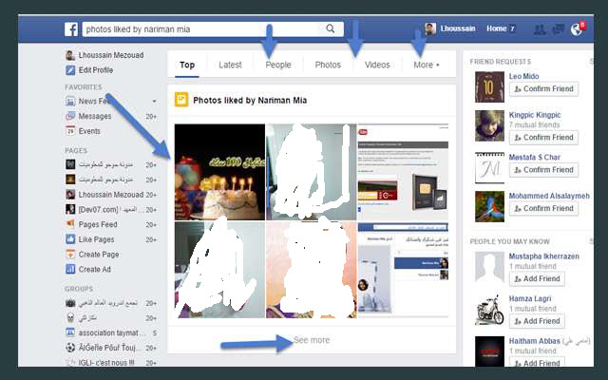The image size is (608, 380).
Task: Confirm Kingpic Kingpic's friend request
Action: (x=543, y=137)
